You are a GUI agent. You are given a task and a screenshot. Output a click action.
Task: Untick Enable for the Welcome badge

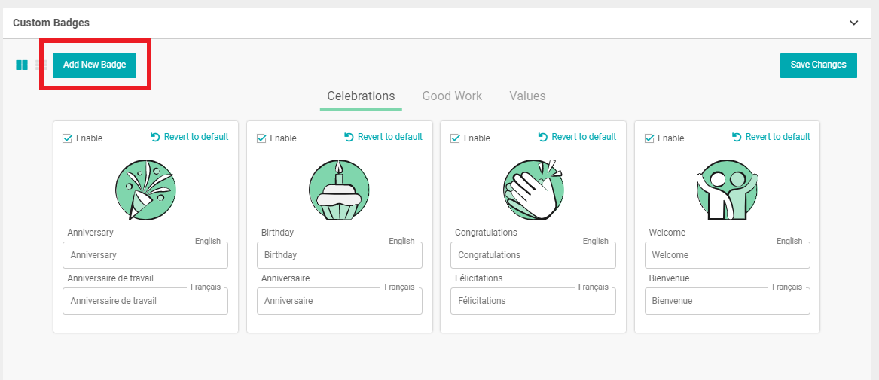[649, 138]
